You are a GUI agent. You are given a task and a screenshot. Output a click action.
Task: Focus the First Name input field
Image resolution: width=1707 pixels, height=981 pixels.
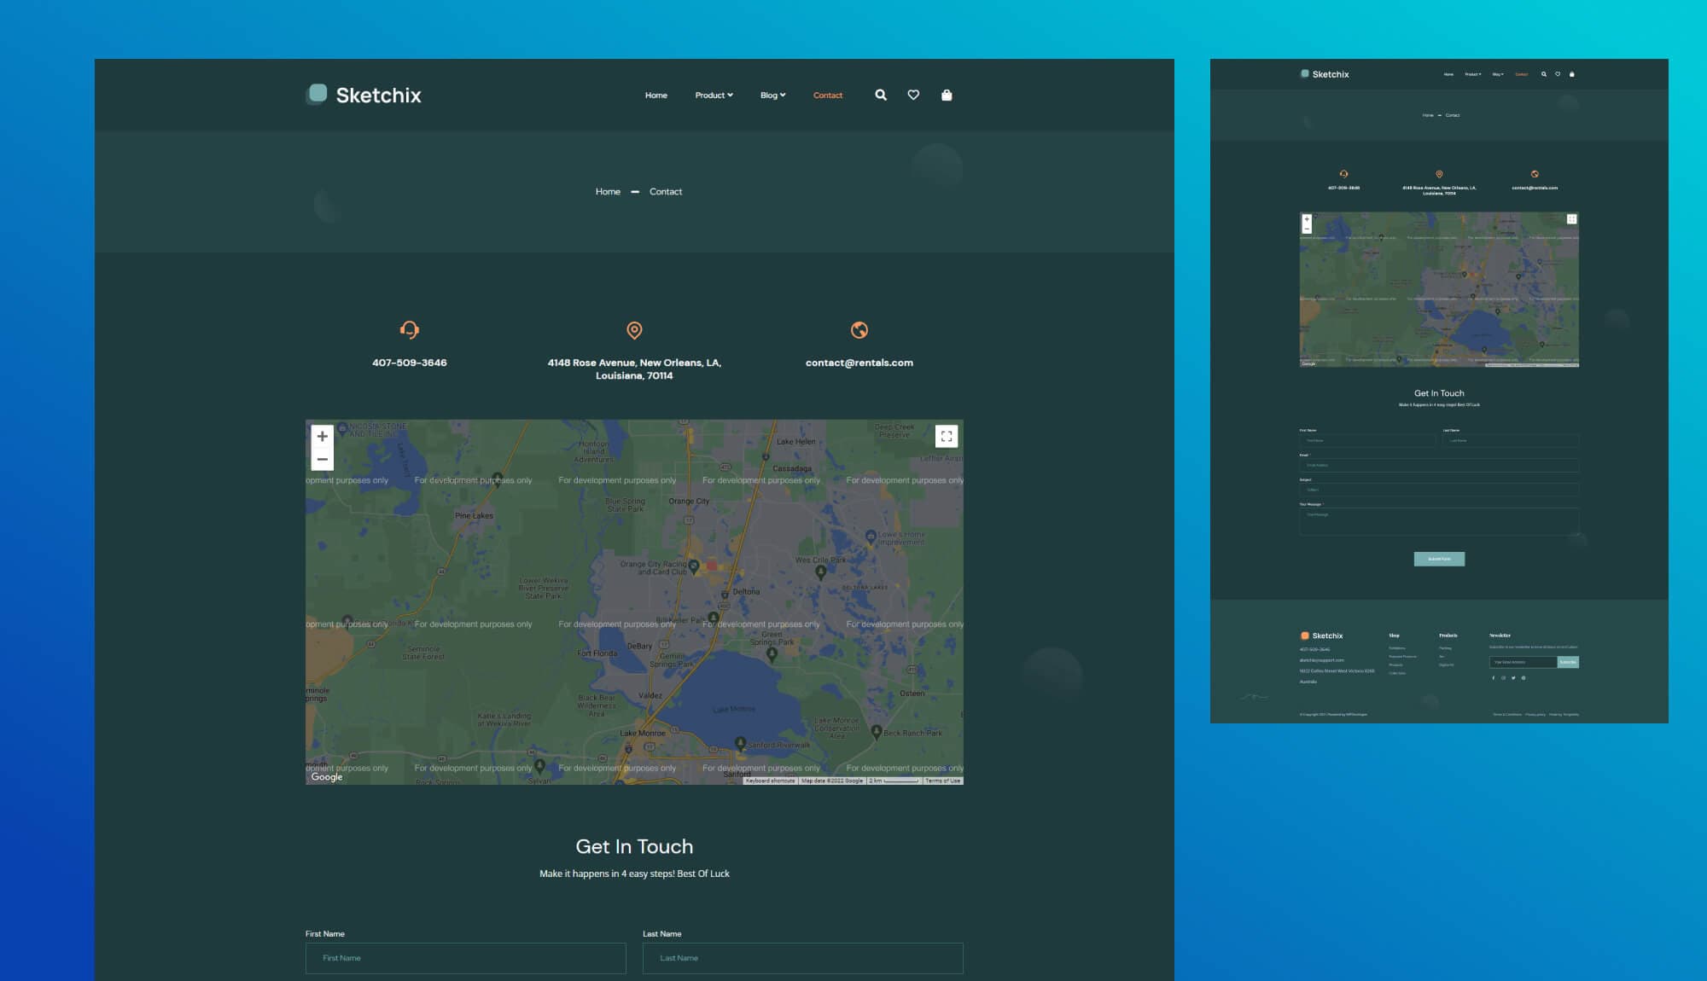465,958
